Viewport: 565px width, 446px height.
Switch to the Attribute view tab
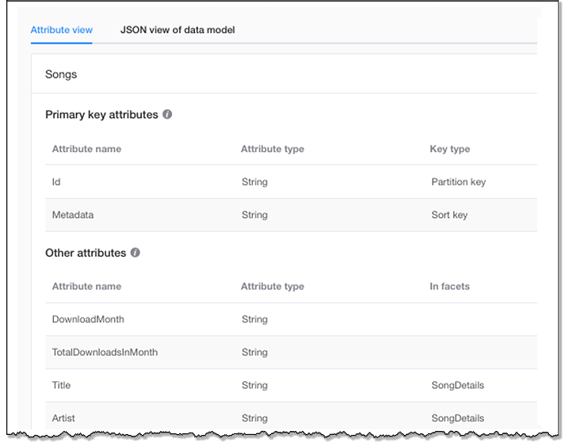[x=61, y=30]
